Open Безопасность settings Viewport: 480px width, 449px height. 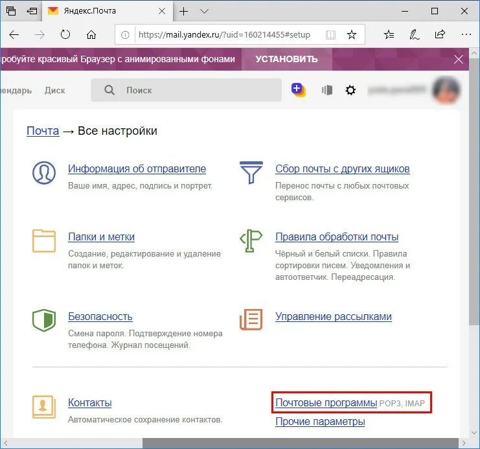click(x=100, y=316)
